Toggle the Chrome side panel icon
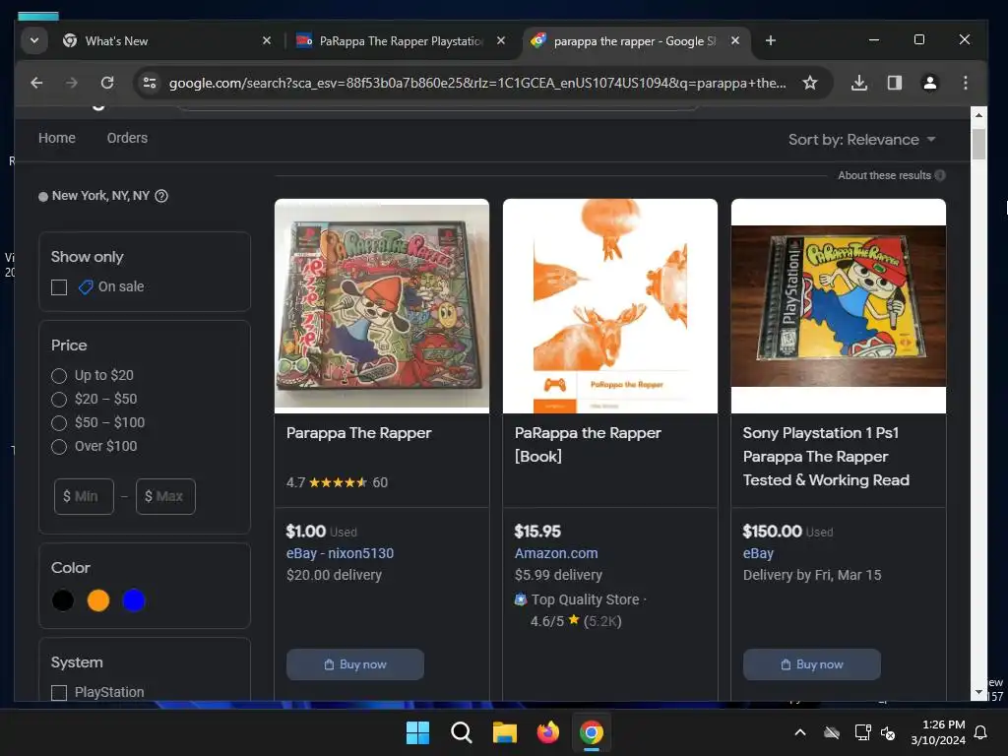This screenshot has width=1008, height=756. tap(894, 83)
